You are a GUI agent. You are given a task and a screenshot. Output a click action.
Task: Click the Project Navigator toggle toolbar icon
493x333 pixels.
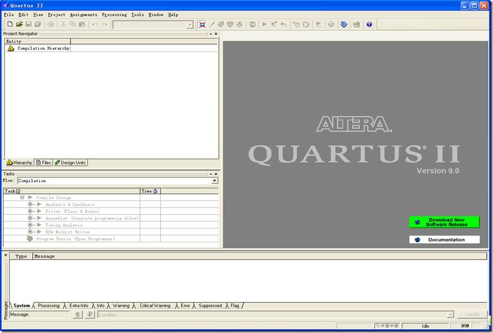203,24
